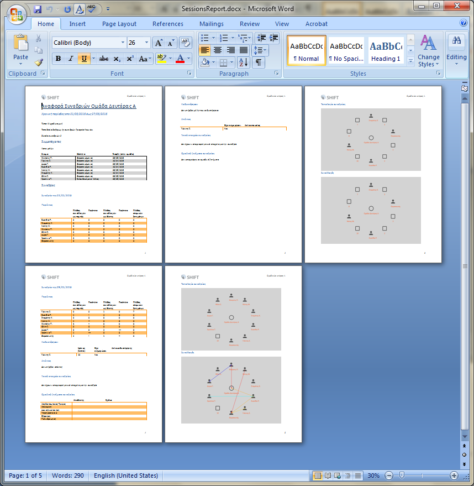The height and width of the screenshot is (486, 474).
Task: Increase paragraph indent
Action: click(x=273, y=38)
